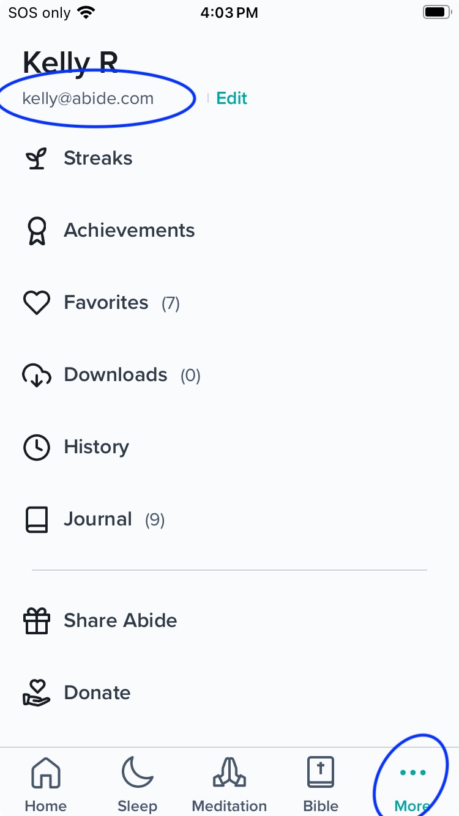Select the More tab
The height and width of the screenshot is (816, 459).
(x=412, y=784)
